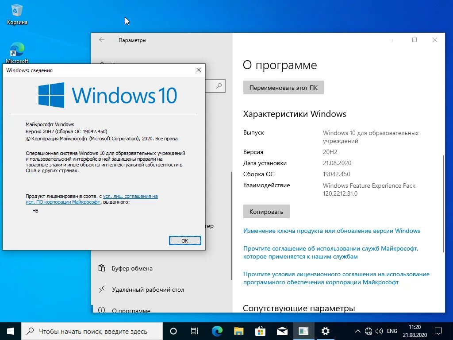The width and height of the screenshot is (453, 340).
Task: Click the build number 19042.450 in Settings
Action: pos(336,174)
